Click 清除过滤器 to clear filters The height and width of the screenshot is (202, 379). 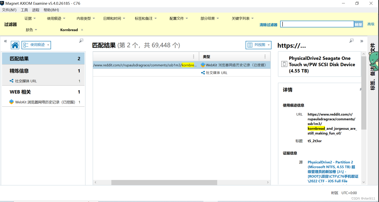[268, 25]
